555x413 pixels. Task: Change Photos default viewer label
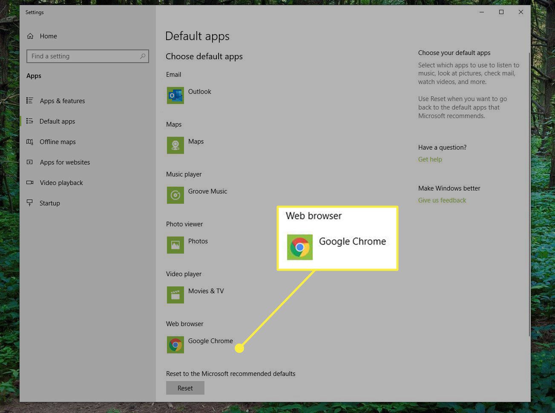pyautogui.click(x=198, y=241)
